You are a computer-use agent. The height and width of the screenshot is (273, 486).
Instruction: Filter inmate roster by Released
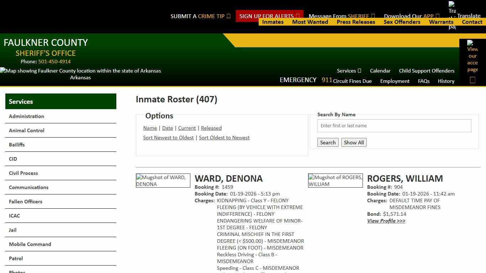click(x=211, y=128)
